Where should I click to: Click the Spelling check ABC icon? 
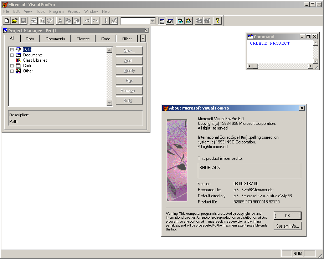point(50,21)
